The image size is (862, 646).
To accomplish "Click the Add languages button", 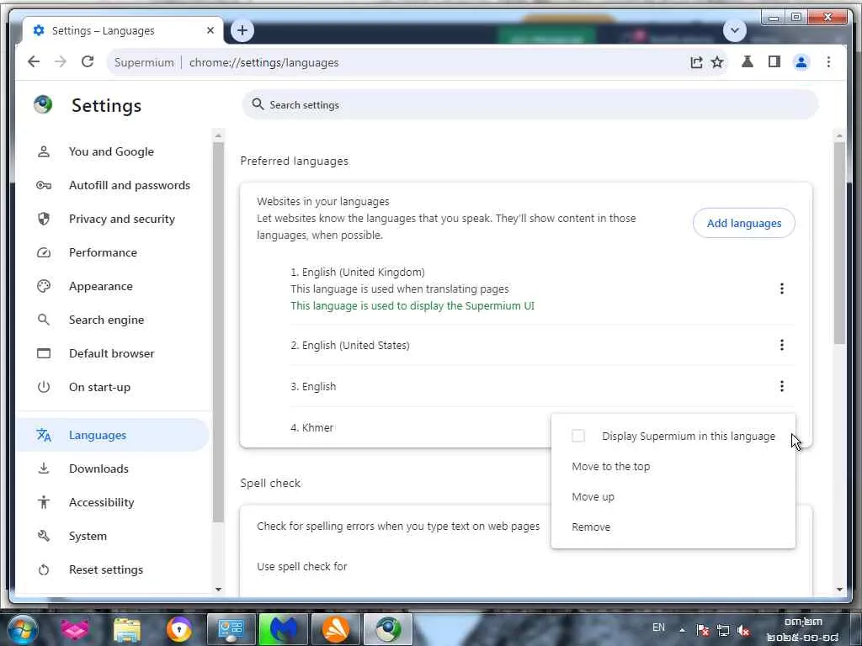I will [744, 223].
